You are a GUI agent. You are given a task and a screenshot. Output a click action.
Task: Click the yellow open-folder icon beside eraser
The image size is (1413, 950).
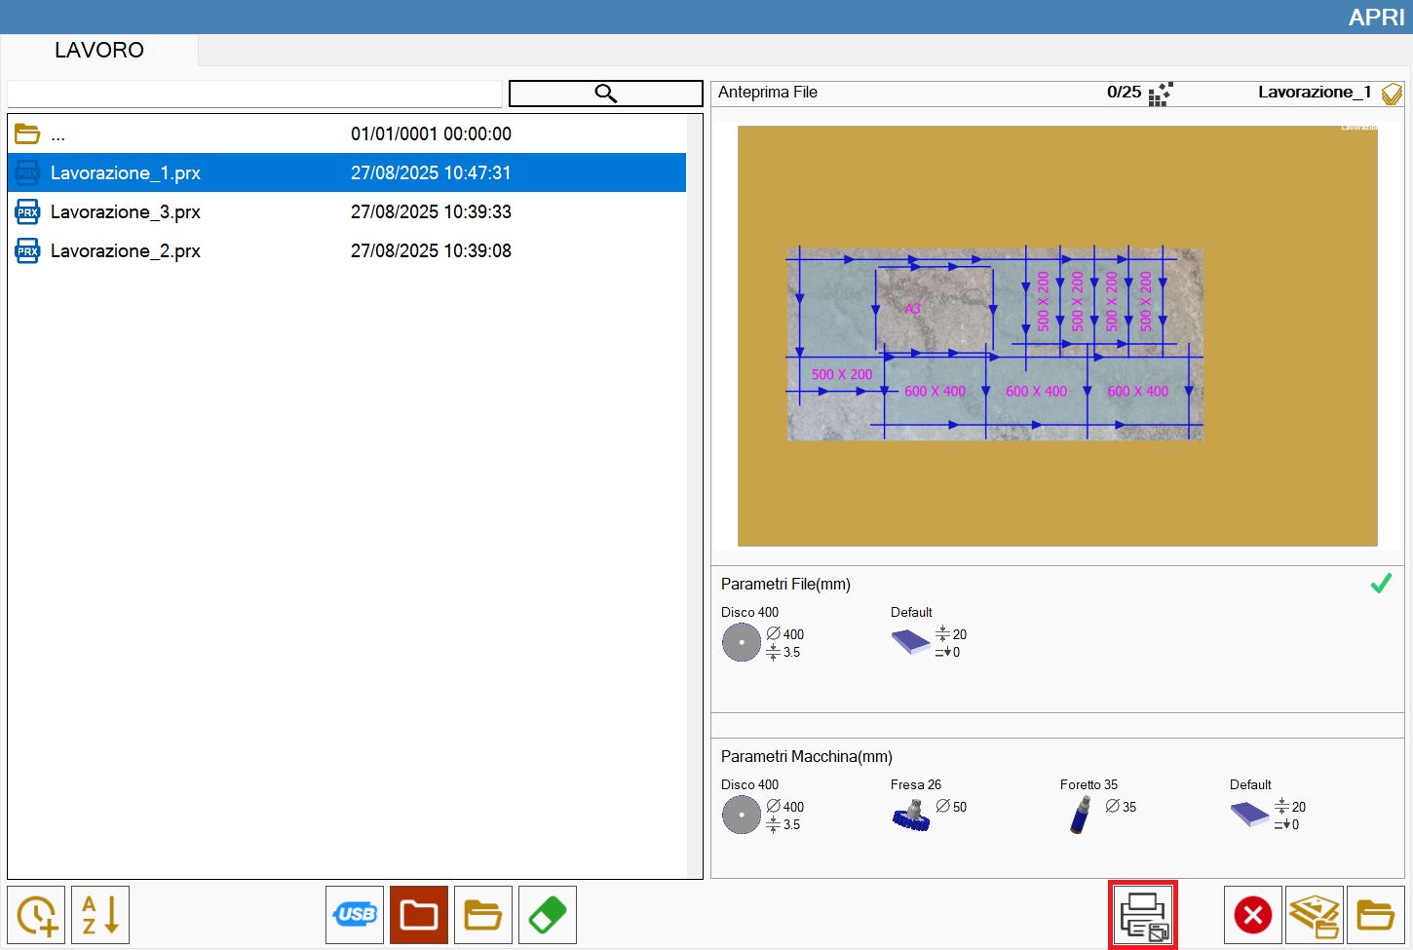(483, 915)
